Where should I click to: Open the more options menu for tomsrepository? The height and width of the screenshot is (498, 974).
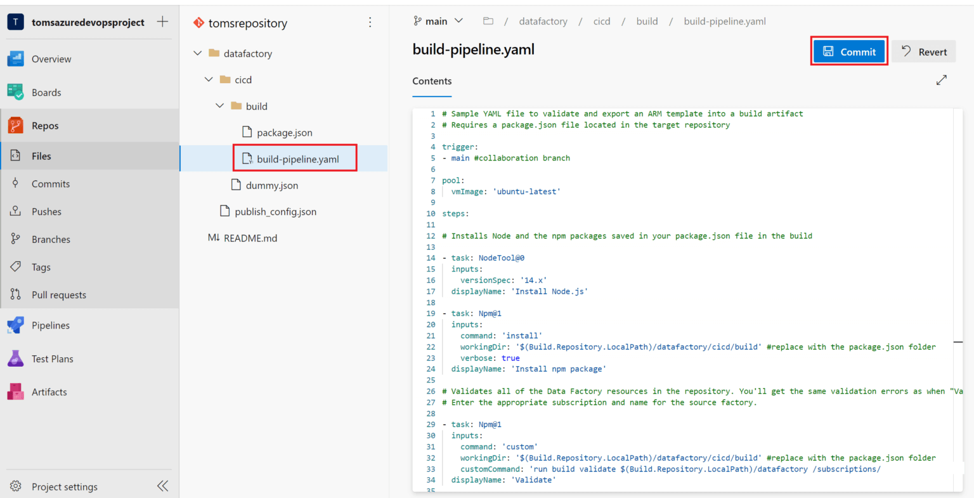click(x=370, y=22)
